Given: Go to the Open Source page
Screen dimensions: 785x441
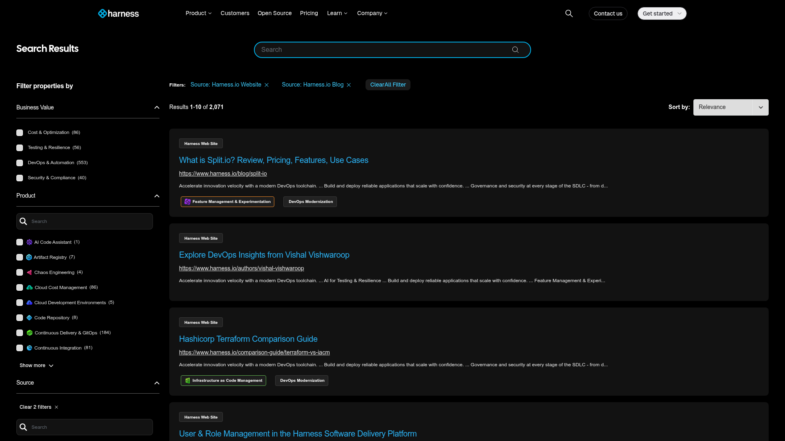Looking at the screenshot, I should [x=274, y=13].
